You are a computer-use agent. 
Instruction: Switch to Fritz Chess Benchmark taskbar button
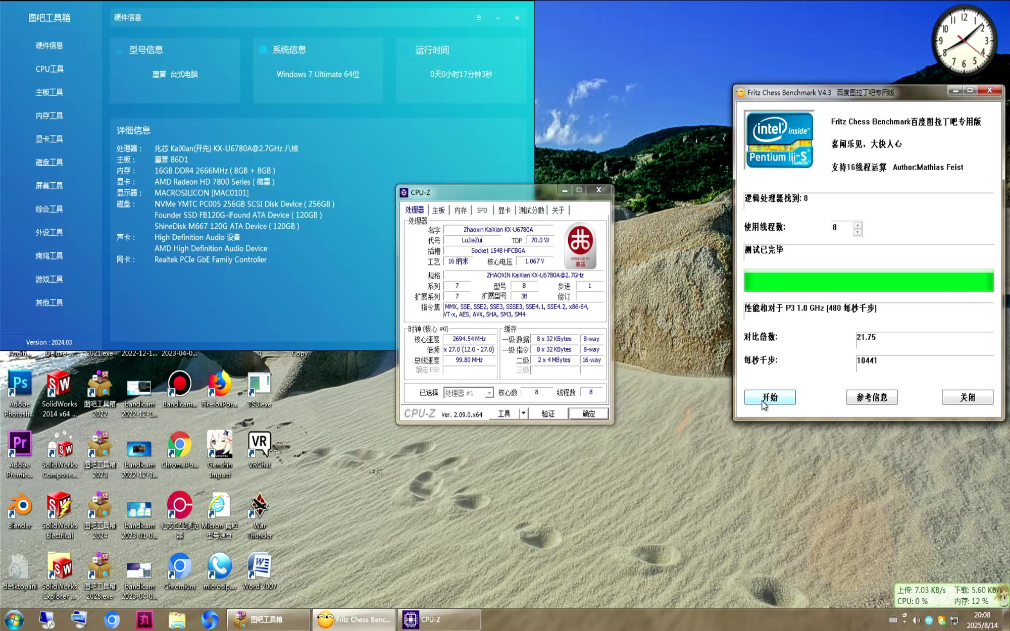pos(353,619)
